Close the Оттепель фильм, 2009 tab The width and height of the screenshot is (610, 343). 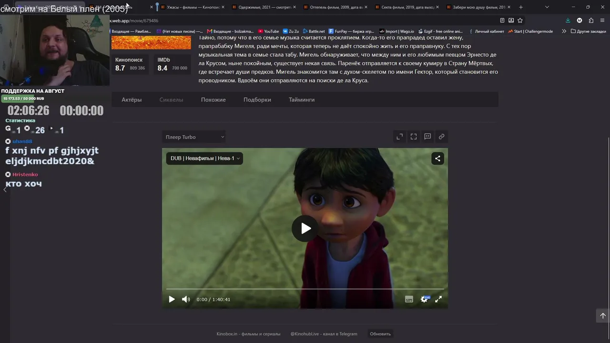(366, 7)
